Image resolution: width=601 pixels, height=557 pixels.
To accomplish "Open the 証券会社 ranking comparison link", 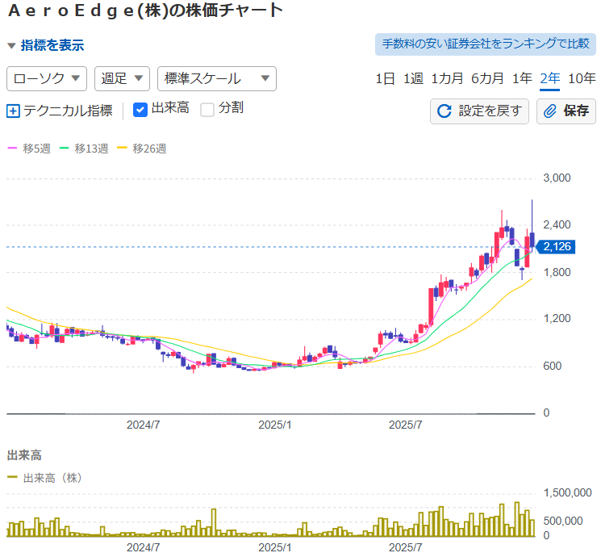I will 485,44.
